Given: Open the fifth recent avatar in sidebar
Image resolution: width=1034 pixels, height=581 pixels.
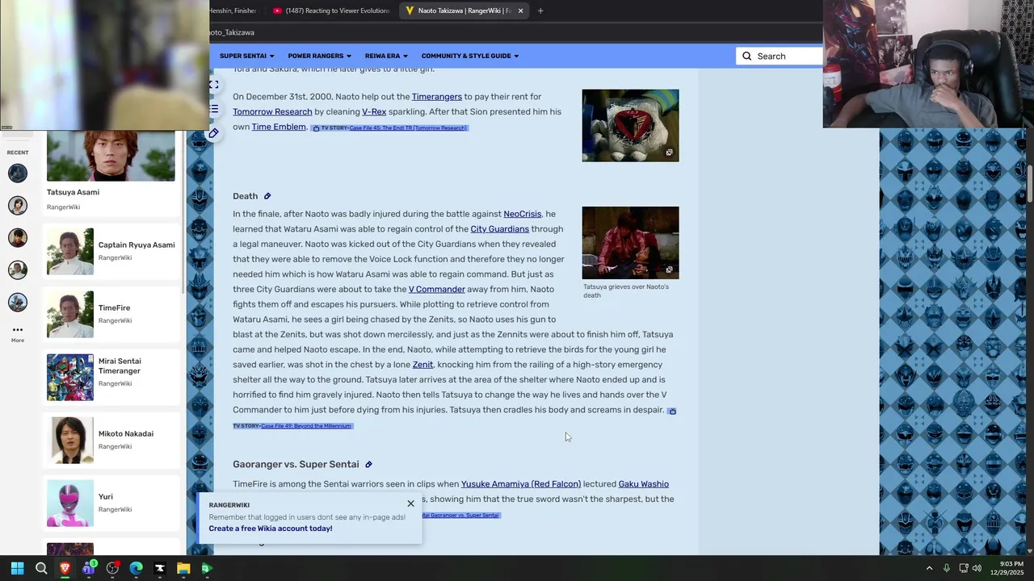Looking at the screenshot, I should coord(18,302).
